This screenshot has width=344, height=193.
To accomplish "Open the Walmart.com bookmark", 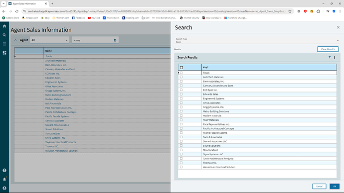I will point(60,18).
